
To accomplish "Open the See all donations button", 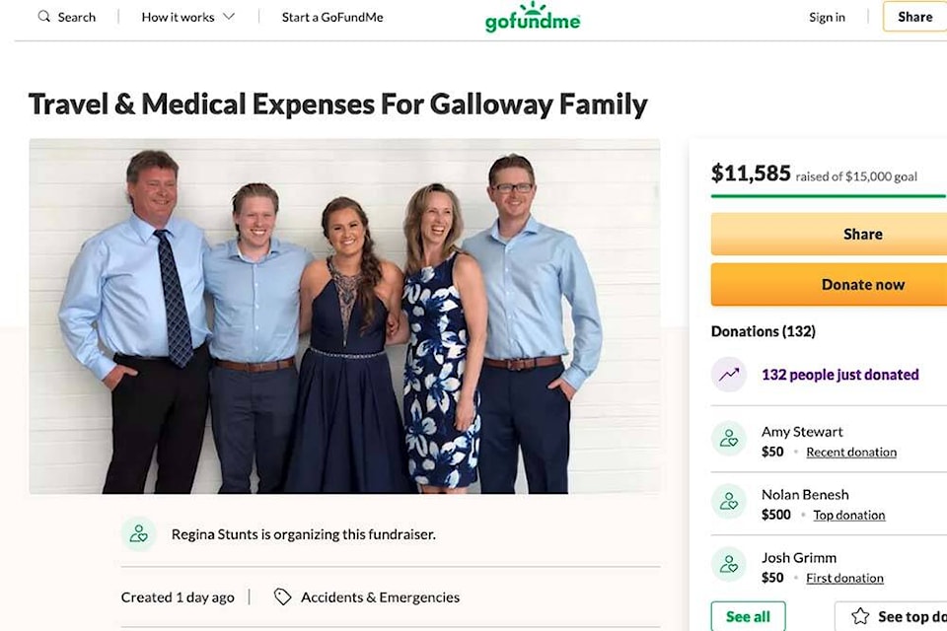I will click(749, 616).
